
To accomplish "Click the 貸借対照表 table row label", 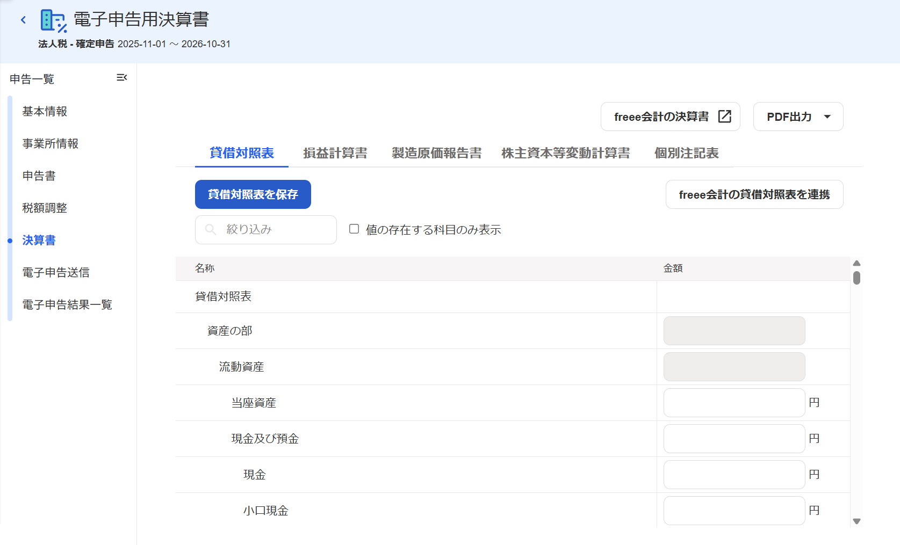I will pos(223,296).
